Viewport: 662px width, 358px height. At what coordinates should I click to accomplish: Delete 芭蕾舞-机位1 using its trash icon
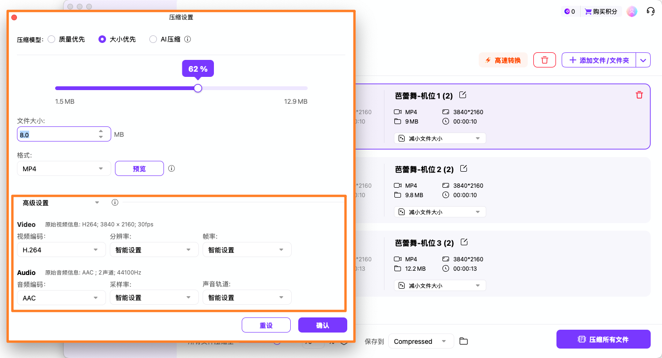(639, 95)
